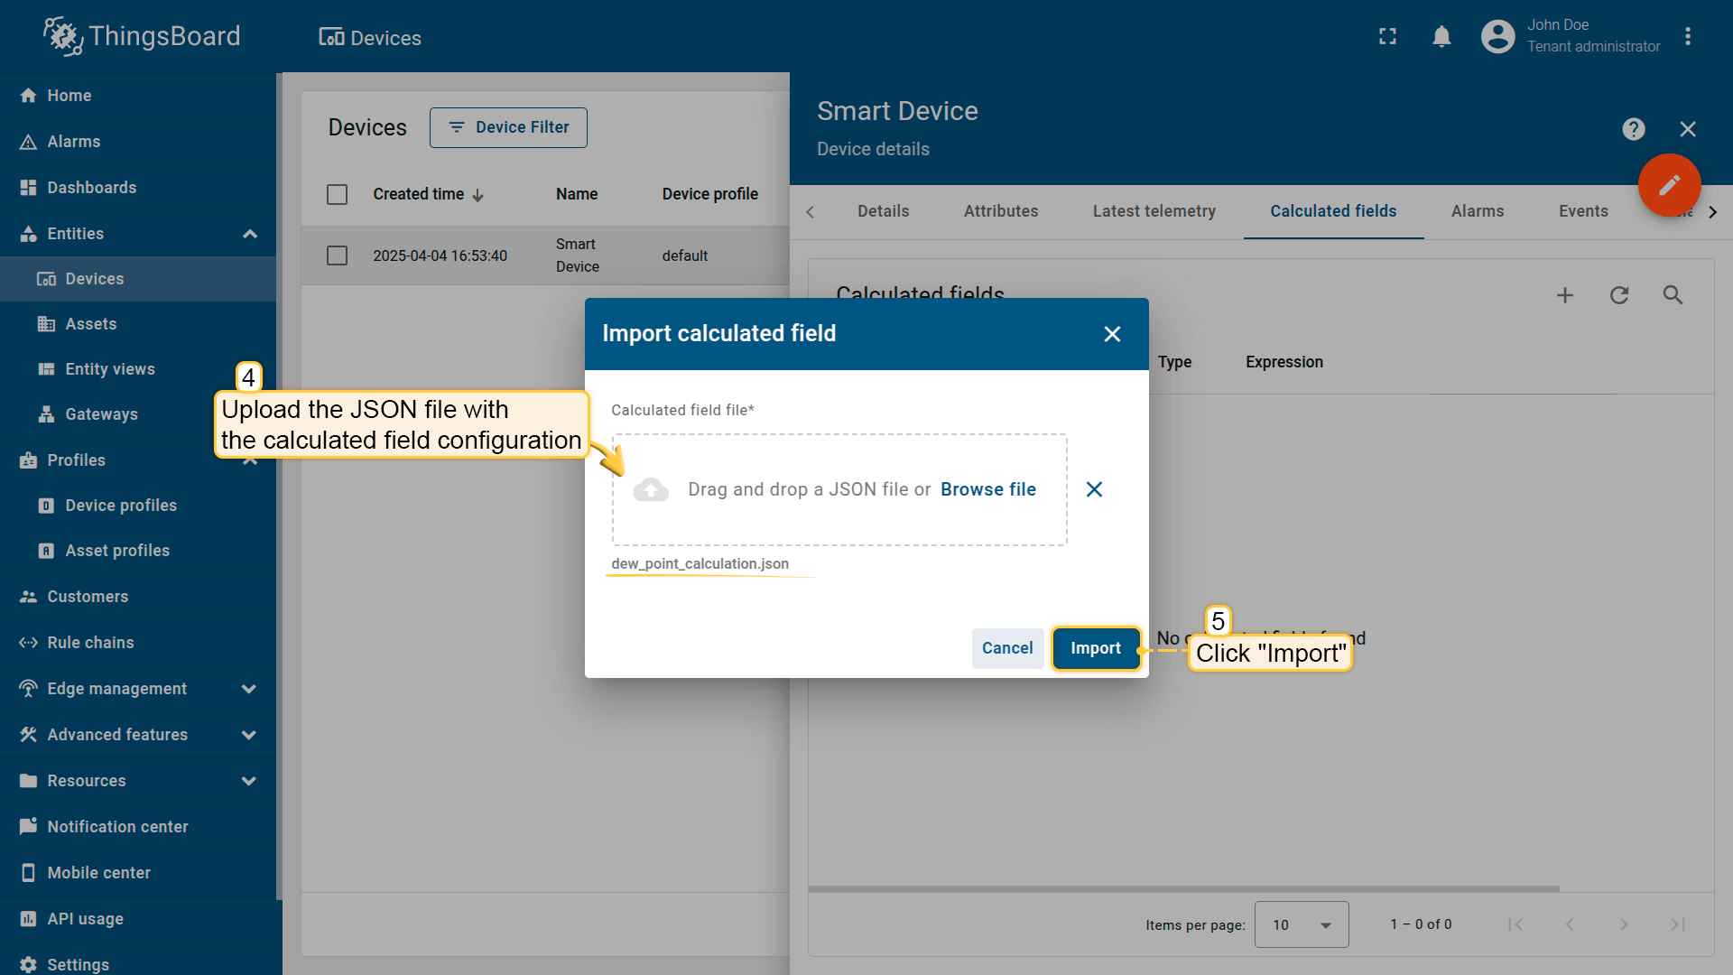This screenshot has width=1733, height=975.
Task: Click the Browse file link
Action: click(x=987, y=489)
